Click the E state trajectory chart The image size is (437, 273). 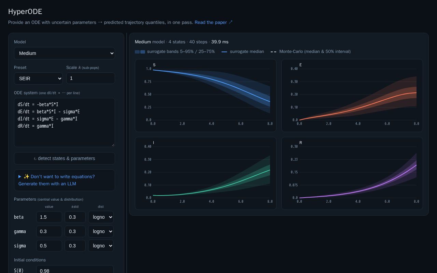coord(352,96)
